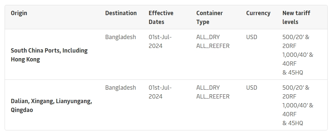Click tariff levels cell for the Dalian row
Viewport: 332px width, 134px height.
[x=298, y=105]
